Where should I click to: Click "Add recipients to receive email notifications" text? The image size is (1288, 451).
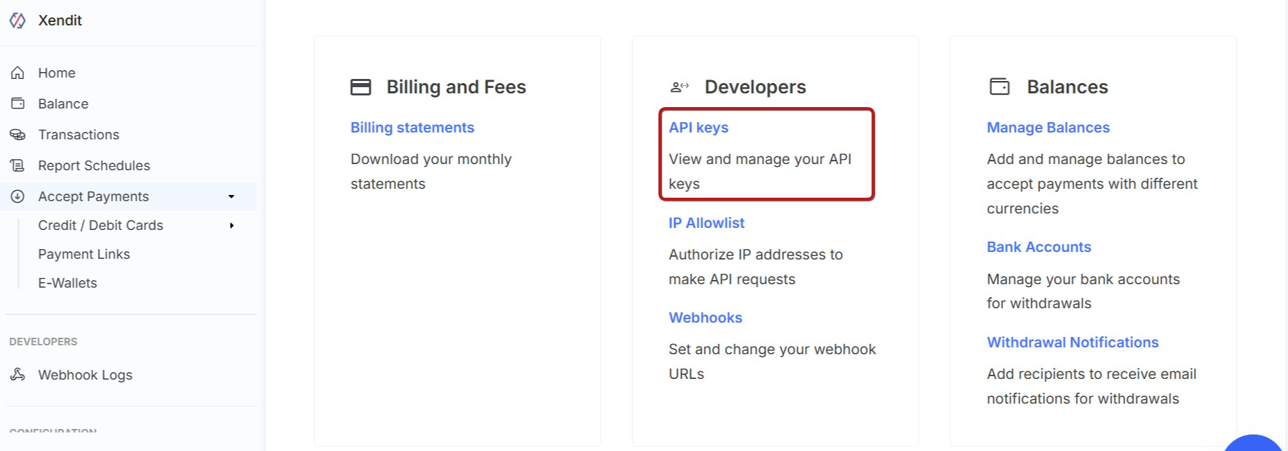click(x=1091, y=386)
